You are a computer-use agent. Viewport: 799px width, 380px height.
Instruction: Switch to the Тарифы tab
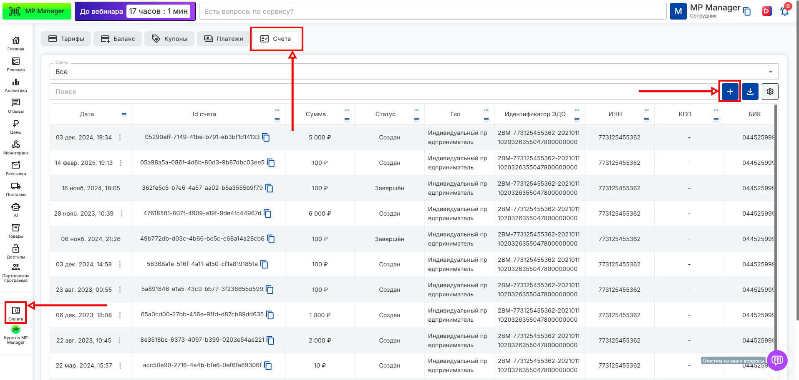click(x=66, y=39)
